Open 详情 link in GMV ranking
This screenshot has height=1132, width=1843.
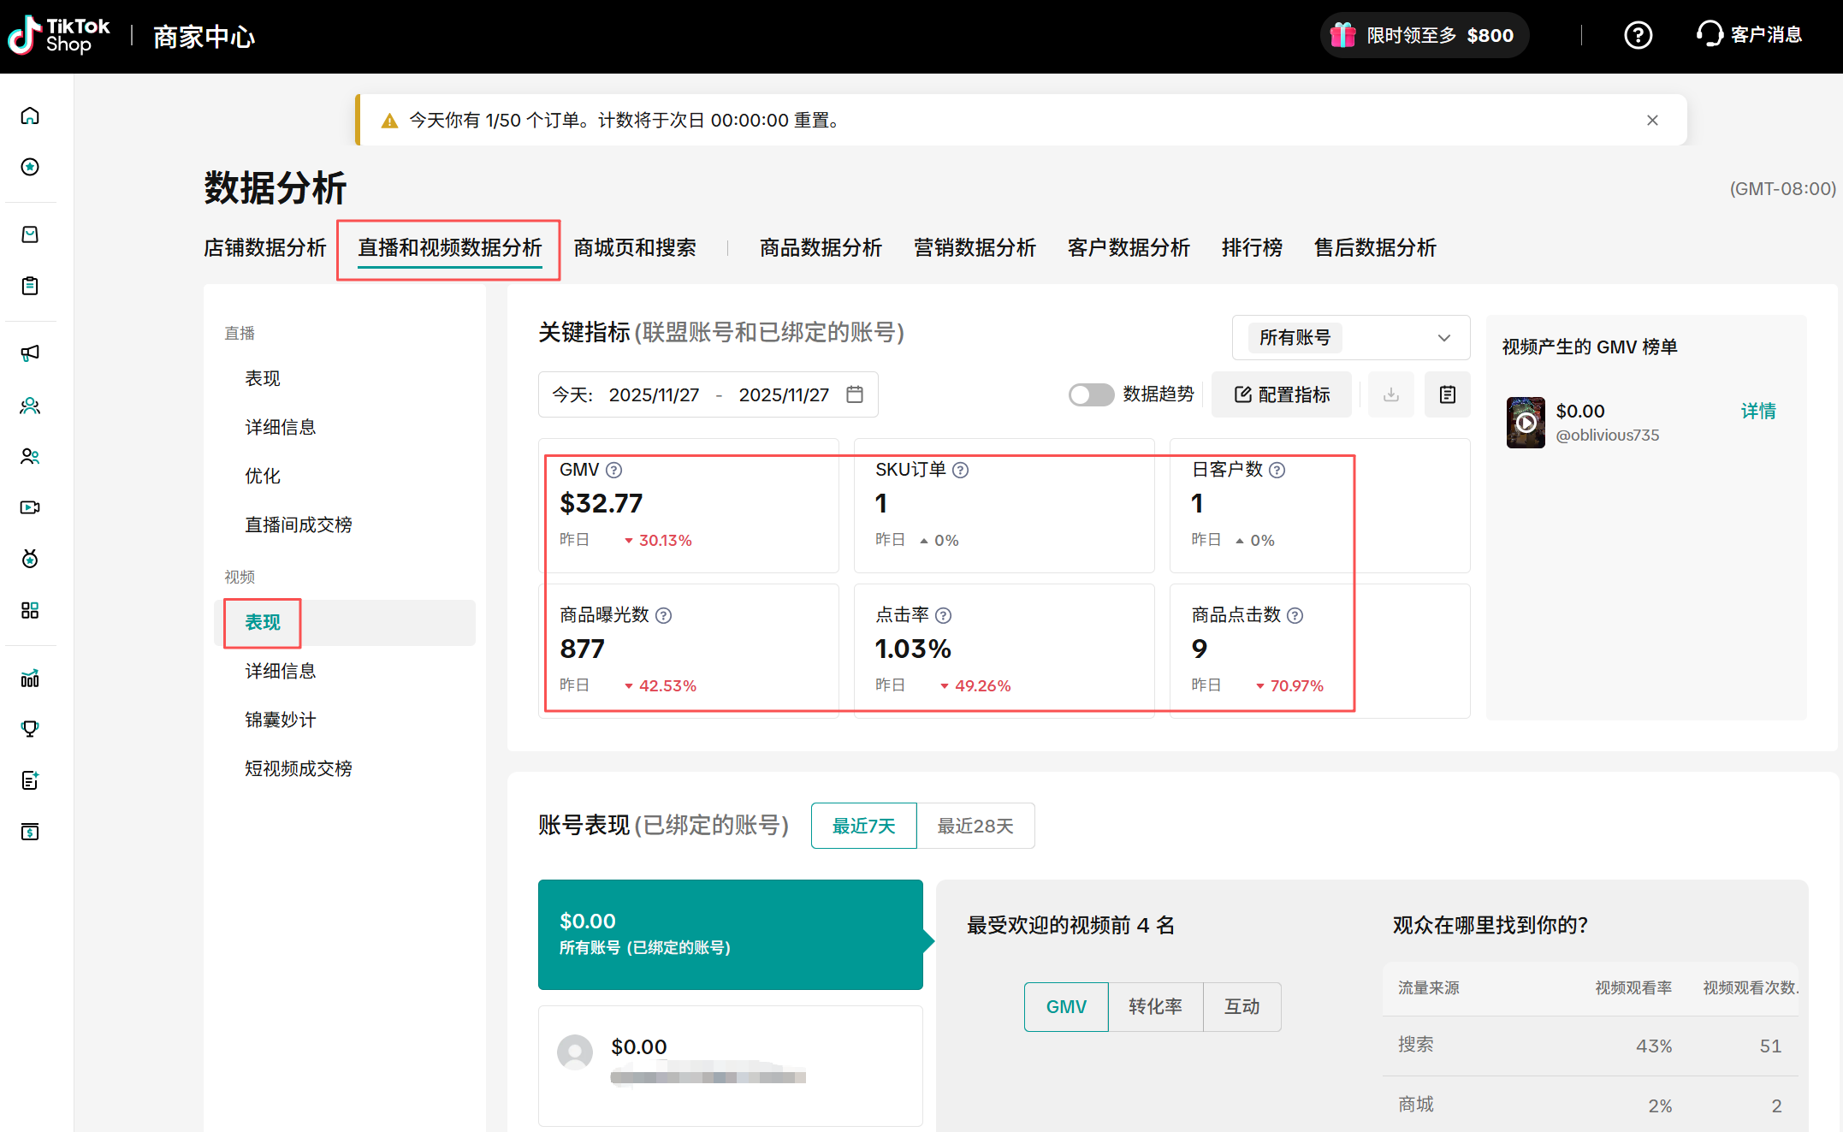pos(1758,411)
